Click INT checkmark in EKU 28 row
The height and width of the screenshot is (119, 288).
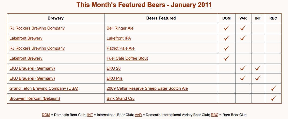258,68
